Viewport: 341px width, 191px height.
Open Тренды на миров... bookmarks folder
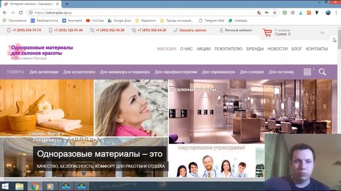point(176,21)
